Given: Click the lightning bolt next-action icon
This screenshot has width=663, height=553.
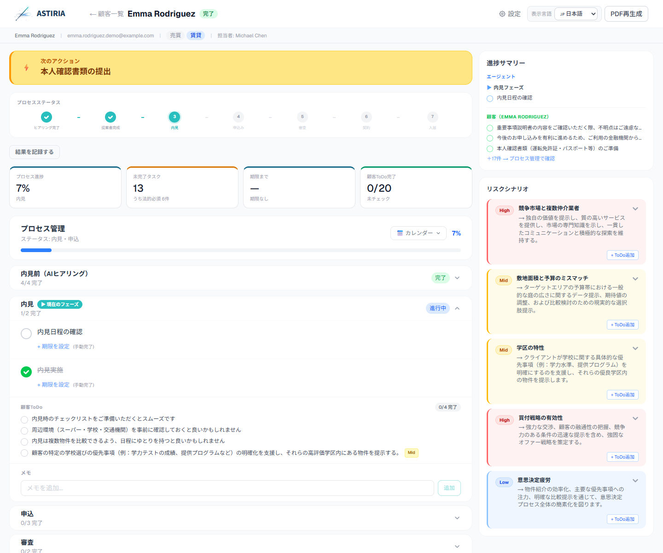Looking at the screenshot, I should (27, 68).
